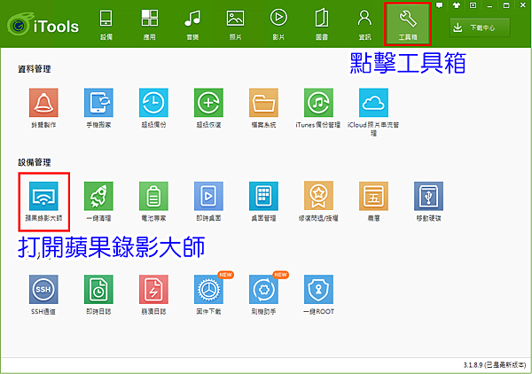532x374 pixels.
Task: Open the Super Restore plus-arrow icon
Action: coord(208,103)
